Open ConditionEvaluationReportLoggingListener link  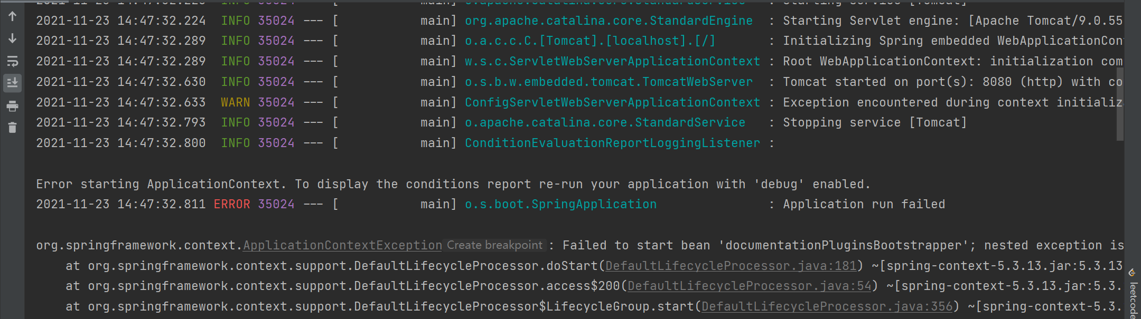click(612, 142)
